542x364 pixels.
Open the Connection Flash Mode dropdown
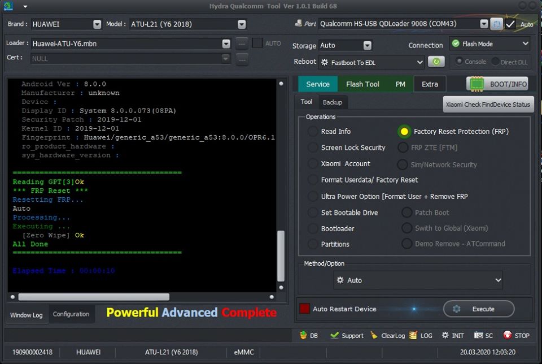490,44
